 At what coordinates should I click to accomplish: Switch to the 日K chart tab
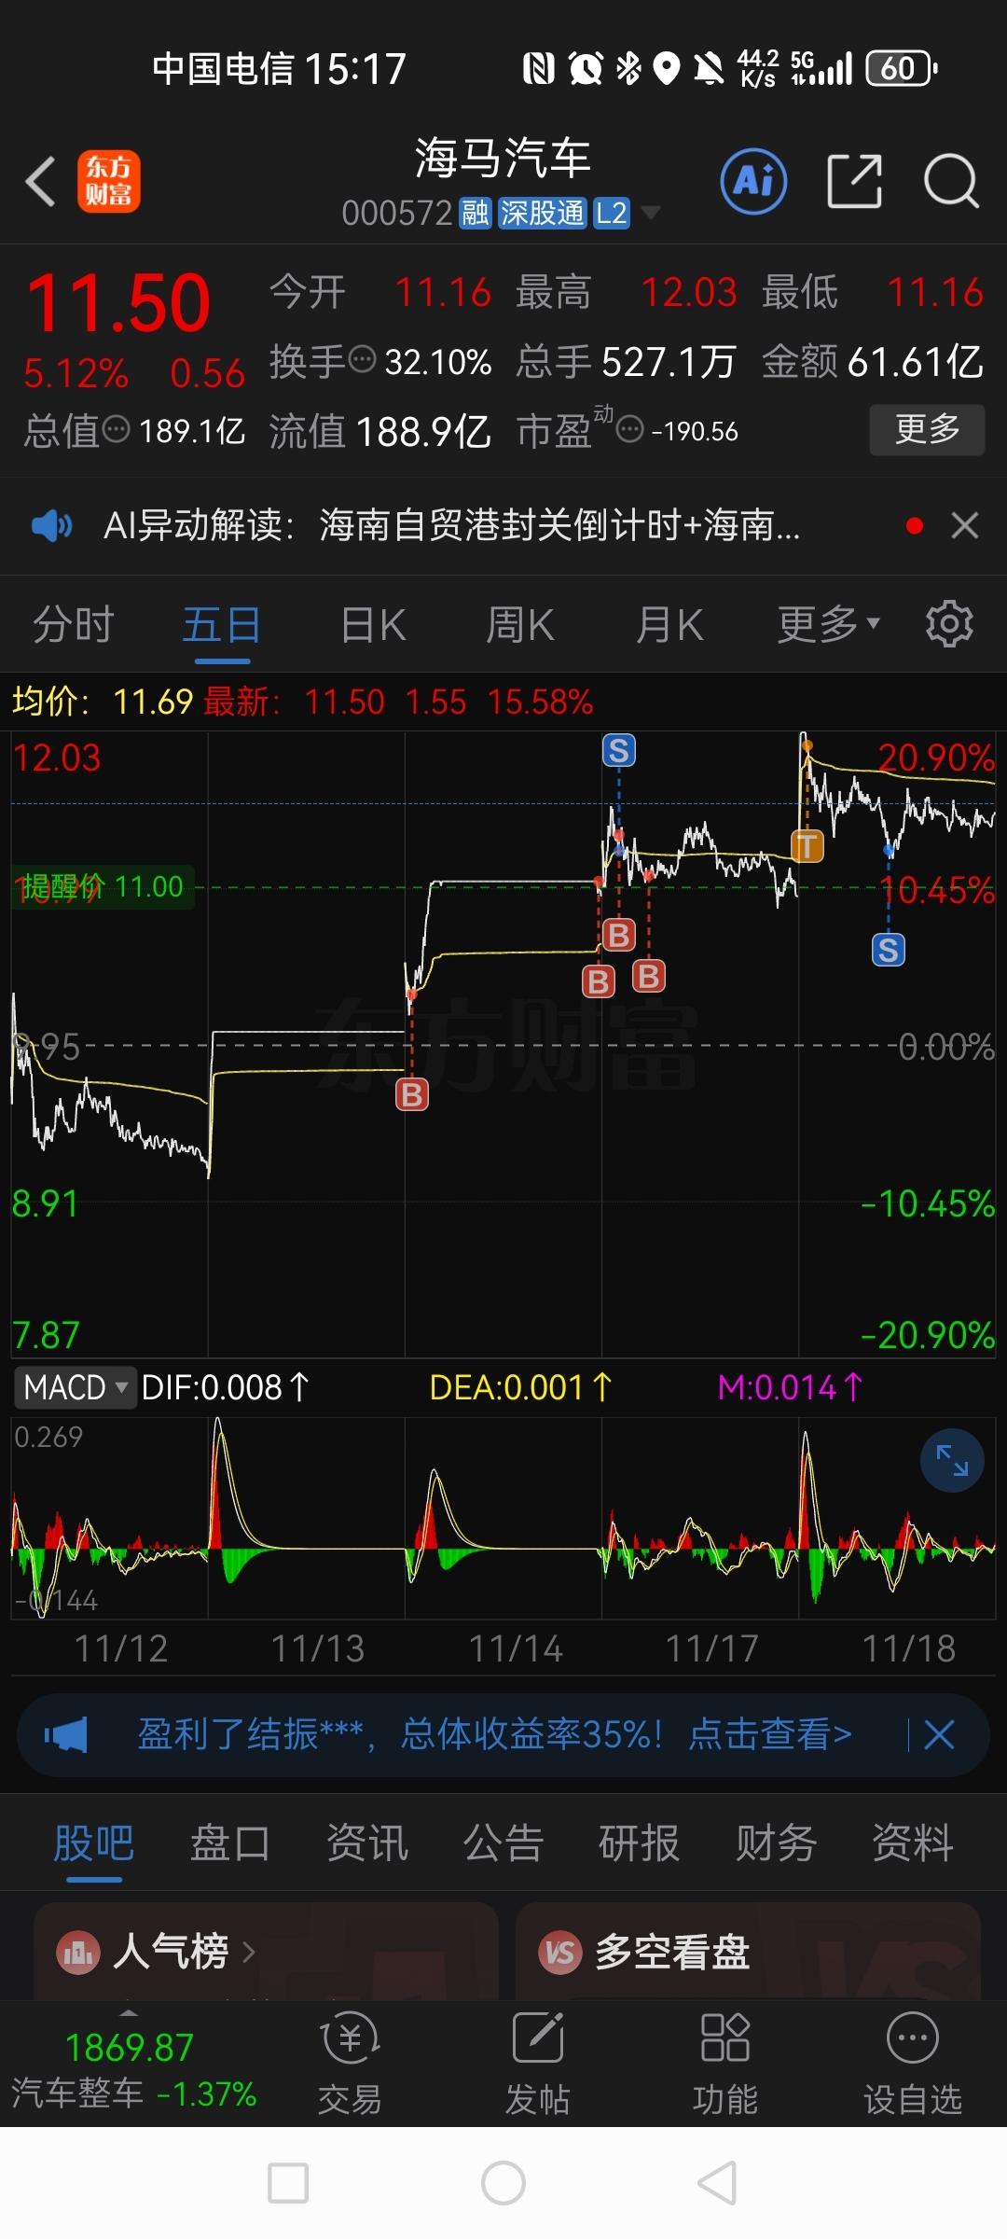[x=373, y=625]
